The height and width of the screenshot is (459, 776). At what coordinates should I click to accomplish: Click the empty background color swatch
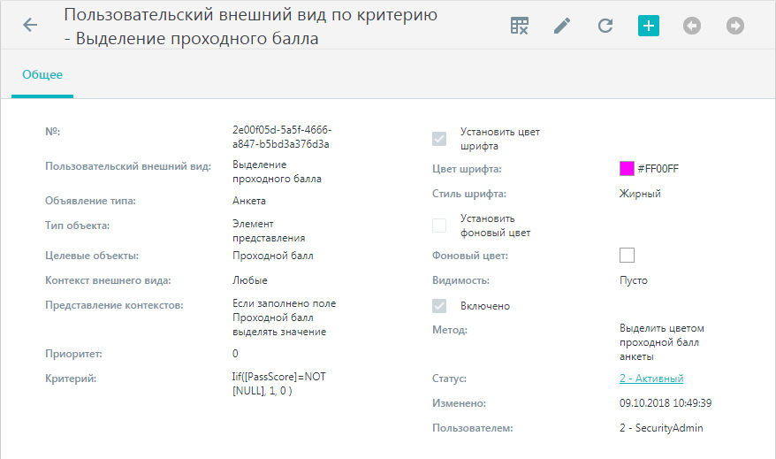[x=627, y=255]
